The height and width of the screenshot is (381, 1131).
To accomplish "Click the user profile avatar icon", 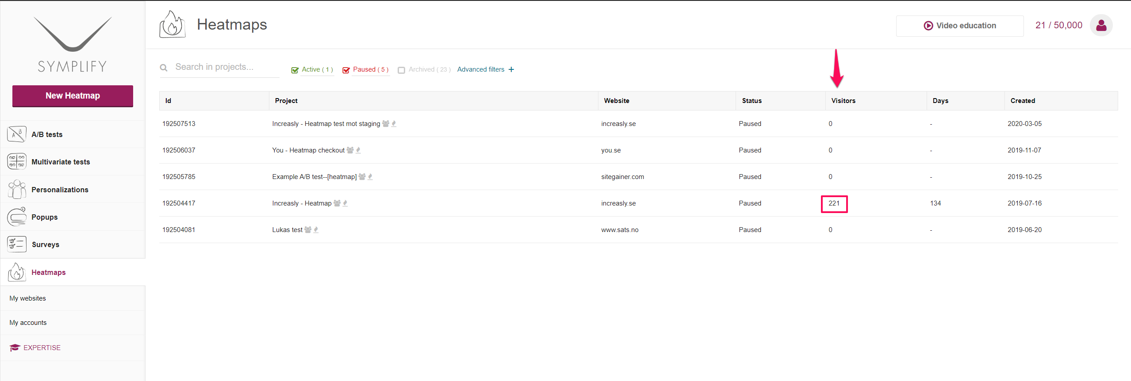I will 1101,25.
